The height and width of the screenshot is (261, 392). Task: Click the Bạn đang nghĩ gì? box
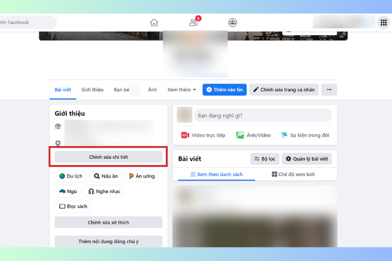(263, 116)
